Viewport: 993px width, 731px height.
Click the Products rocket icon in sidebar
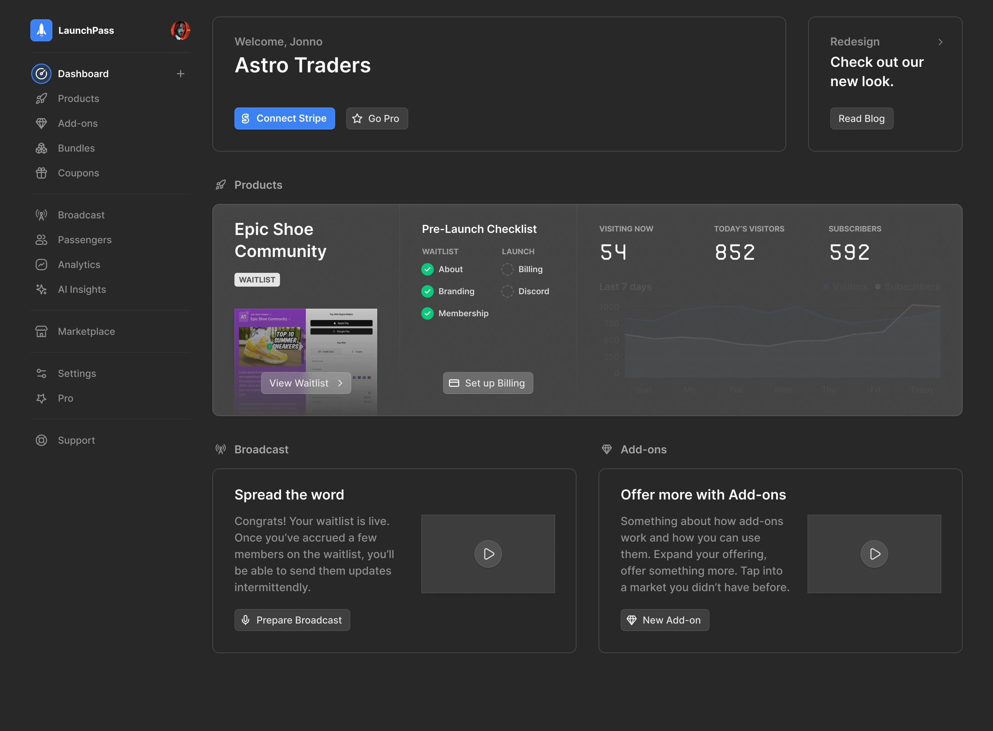[41, 98]
